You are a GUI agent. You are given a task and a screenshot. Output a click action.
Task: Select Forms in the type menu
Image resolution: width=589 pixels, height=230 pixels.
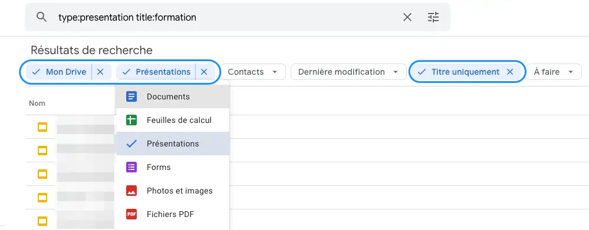[173, 168]
